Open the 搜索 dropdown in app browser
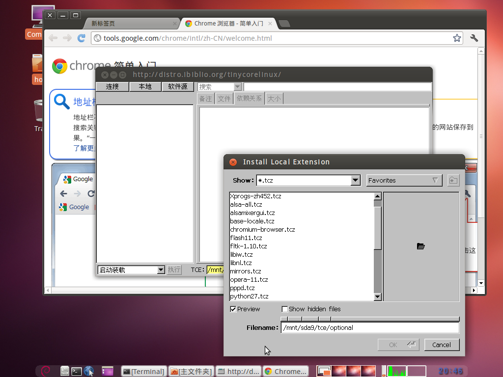 point(237,87)
